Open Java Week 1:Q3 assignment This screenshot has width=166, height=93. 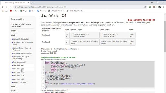point(18,72)
